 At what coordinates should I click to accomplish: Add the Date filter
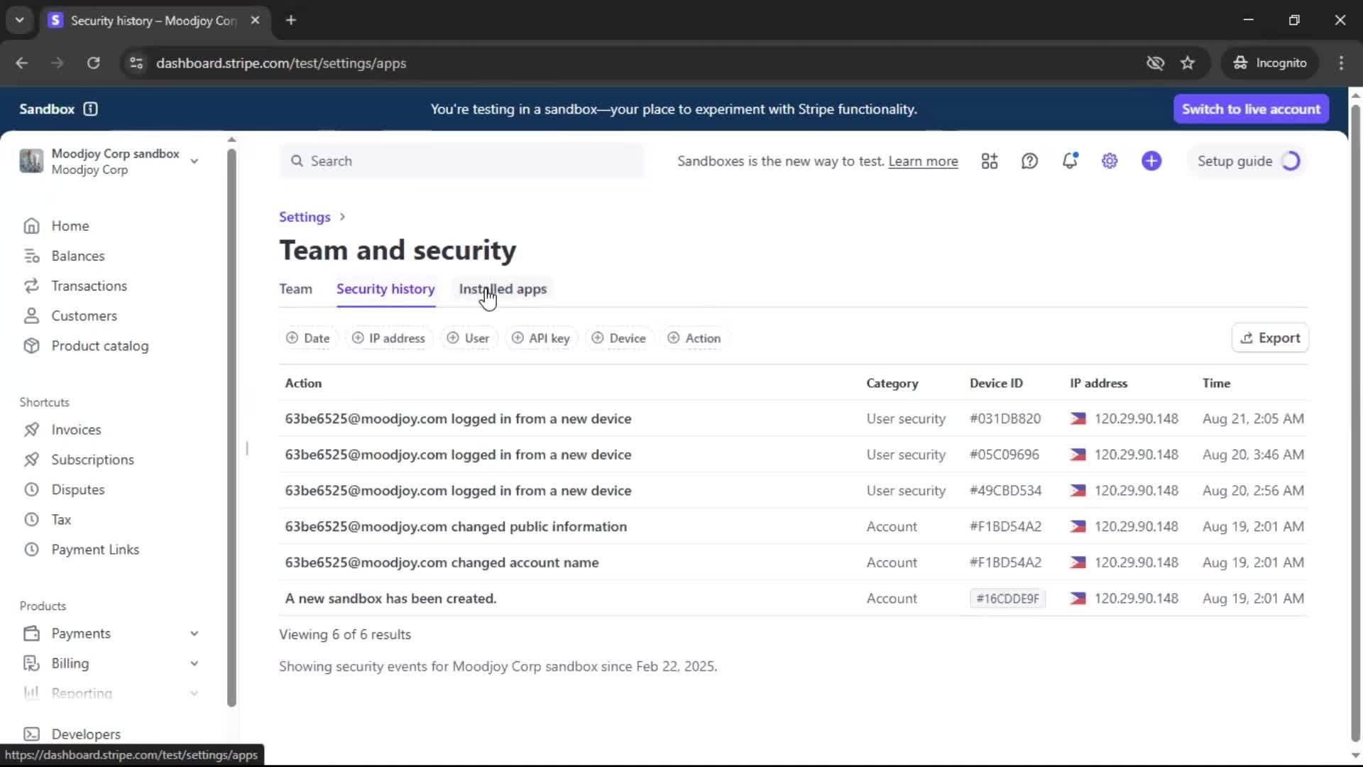[x=308, y=338]
